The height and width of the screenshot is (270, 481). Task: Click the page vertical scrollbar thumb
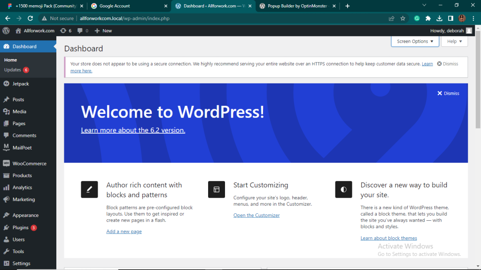(478, 80)
